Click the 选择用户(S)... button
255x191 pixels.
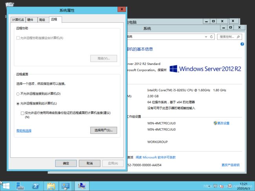104,130
